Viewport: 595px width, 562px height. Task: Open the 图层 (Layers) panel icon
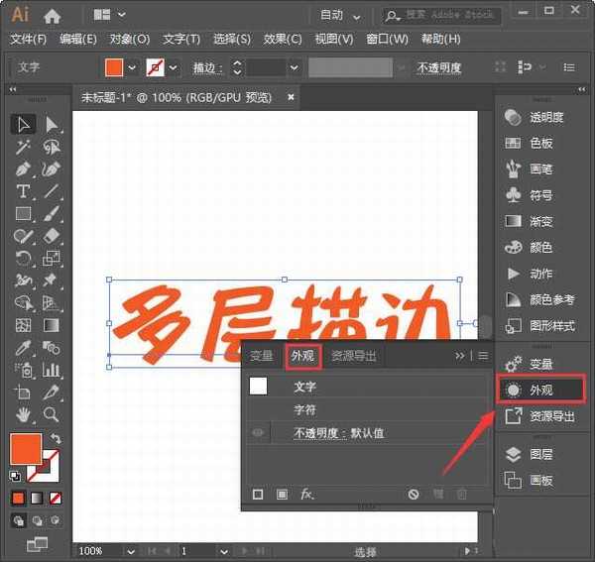tap(513, 455)
